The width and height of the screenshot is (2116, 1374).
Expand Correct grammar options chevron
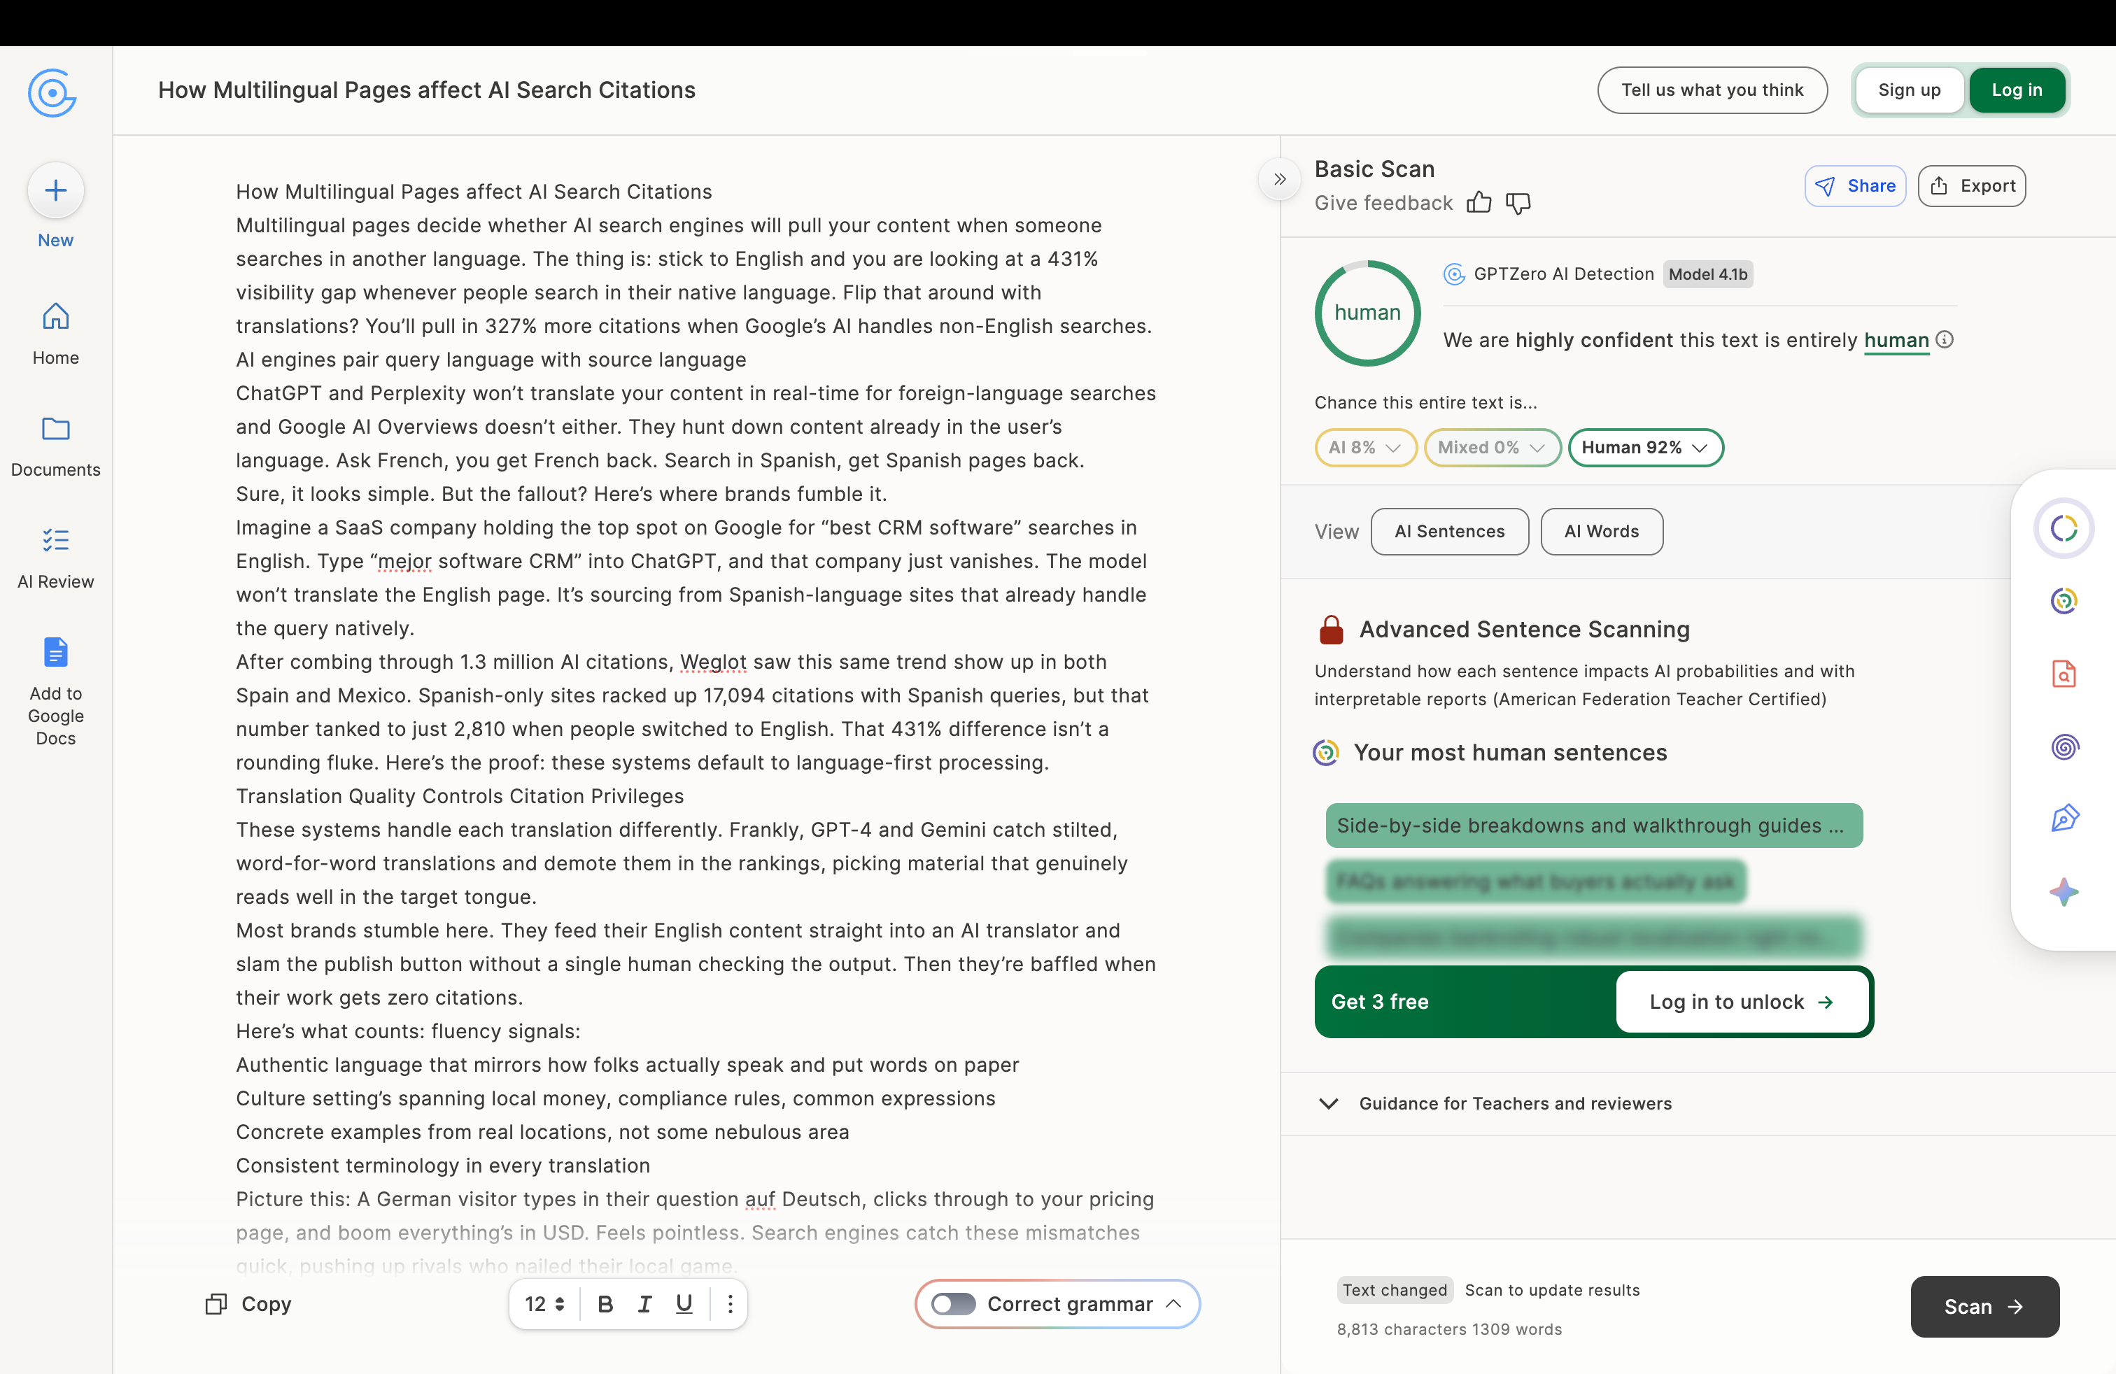1173,1304
